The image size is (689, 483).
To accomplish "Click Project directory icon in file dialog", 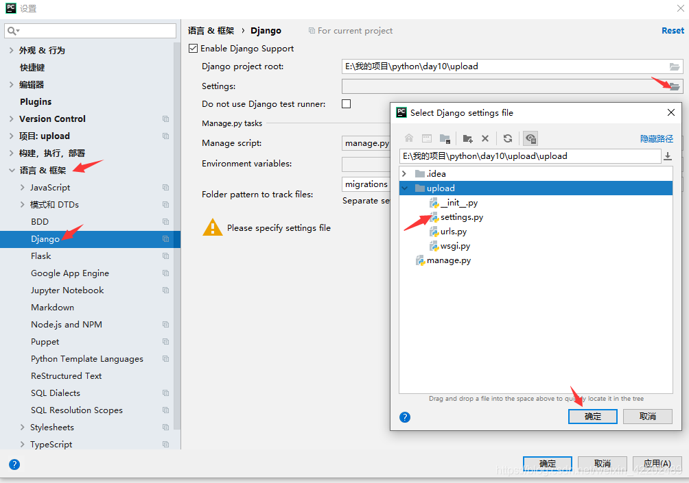I will [445, 138].
